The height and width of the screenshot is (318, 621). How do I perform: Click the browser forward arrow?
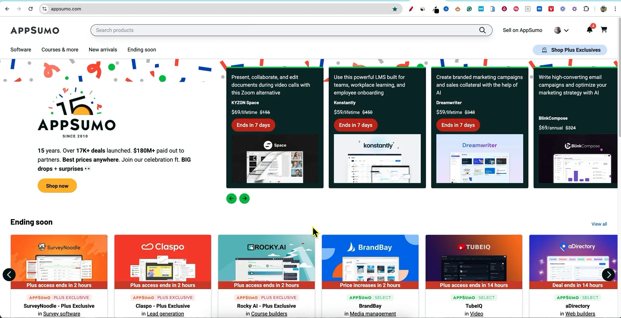19,9
